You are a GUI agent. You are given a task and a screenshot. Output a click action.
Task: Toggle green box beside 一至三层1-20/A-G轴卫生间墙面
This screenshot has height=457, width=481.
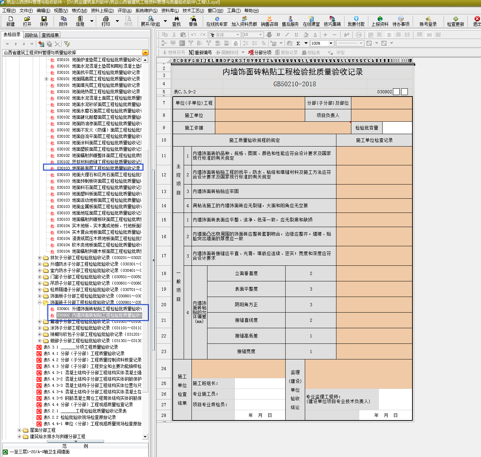[x=5, y=452]
